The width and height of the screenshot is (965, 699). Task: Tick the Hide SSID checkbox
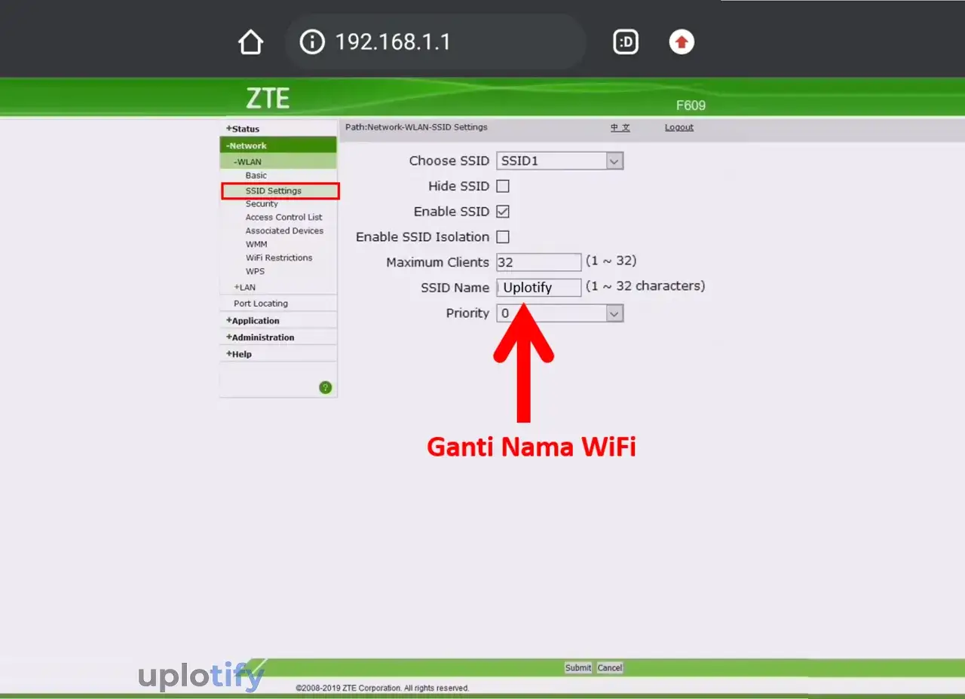click(x=503, y=186)
